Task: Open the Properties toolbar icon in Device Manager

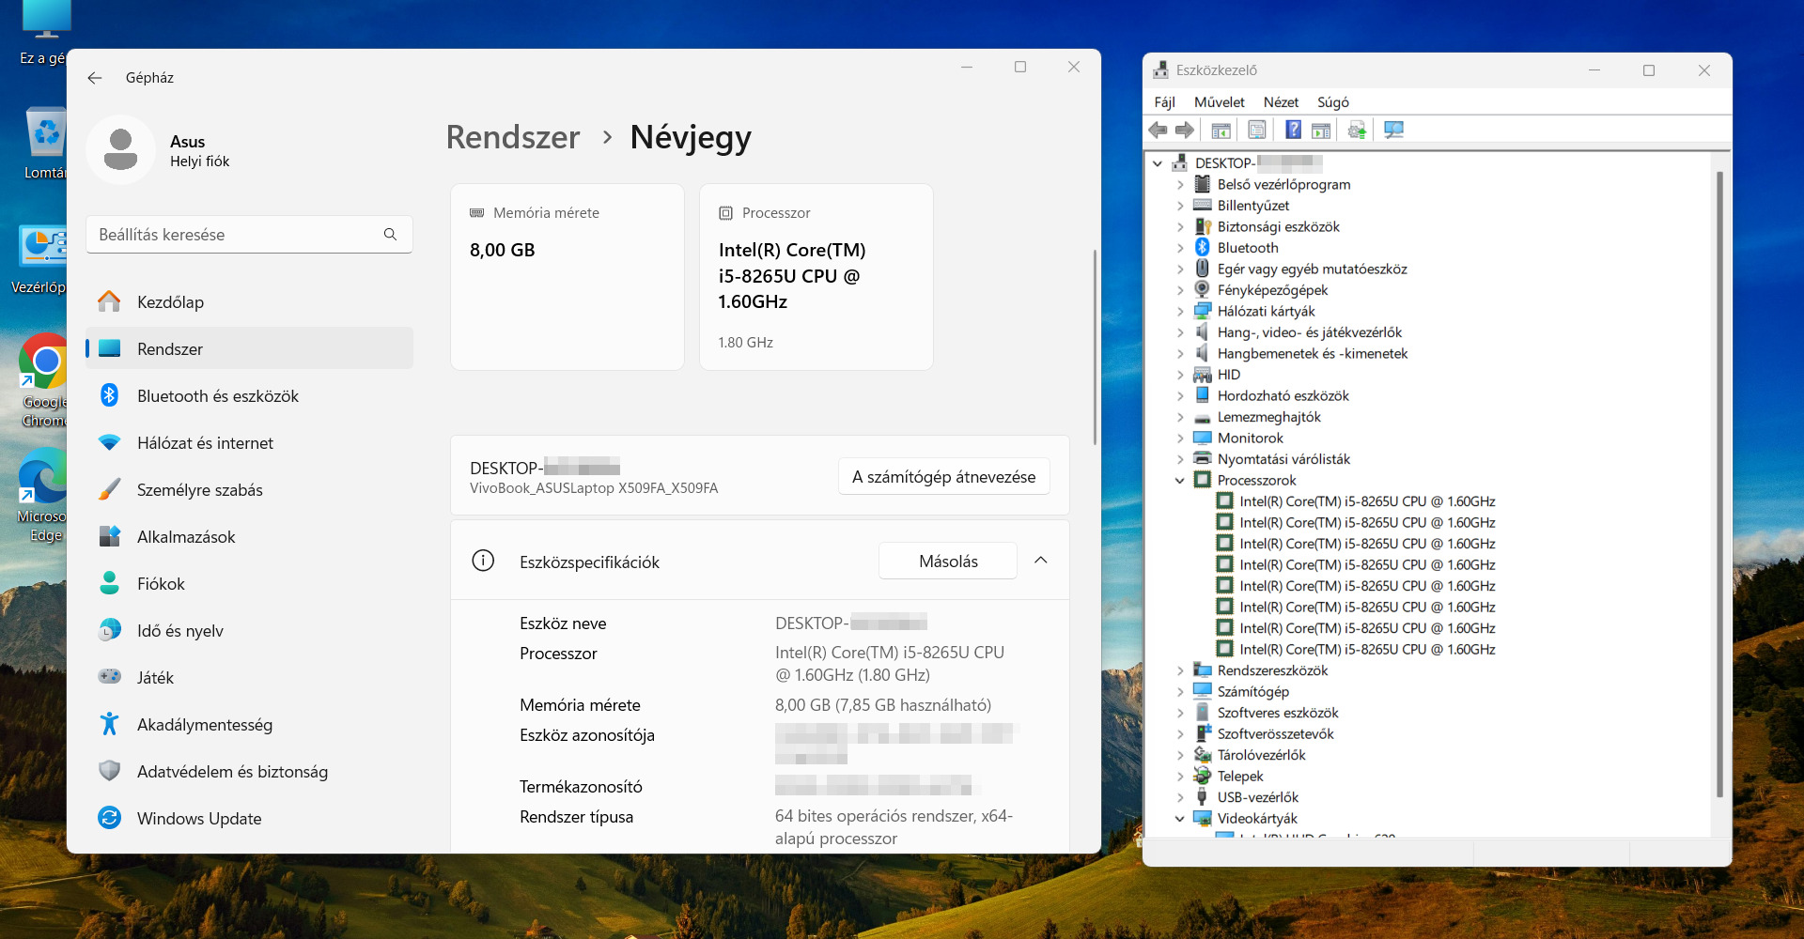Action: 1257,131
